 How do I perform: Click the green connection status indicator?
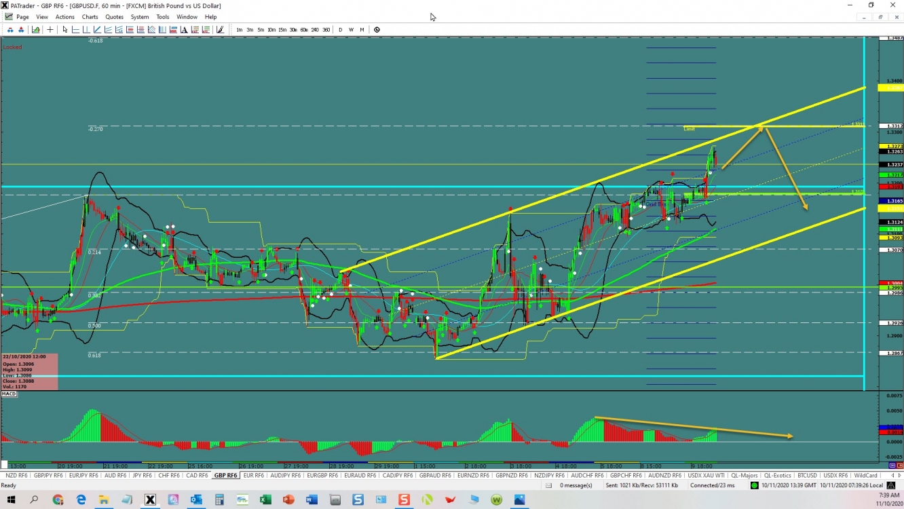coord(755,485)
